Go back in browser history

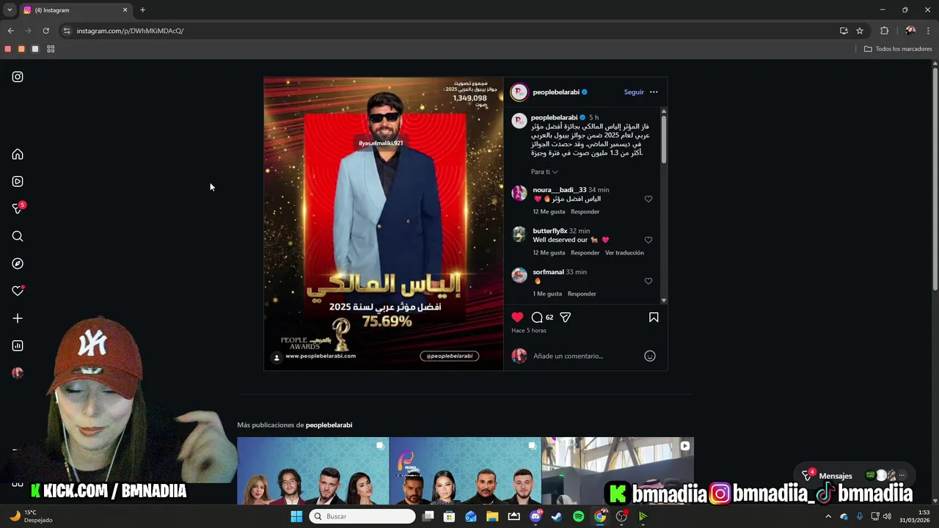[x=10, y=31]
